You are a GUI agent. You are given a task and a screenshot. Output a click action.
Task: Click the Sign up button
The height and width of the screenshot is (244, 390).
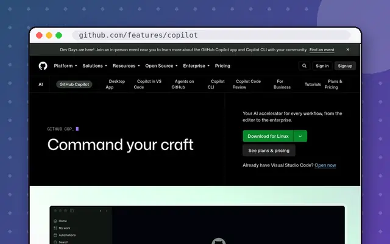(345, 66)
